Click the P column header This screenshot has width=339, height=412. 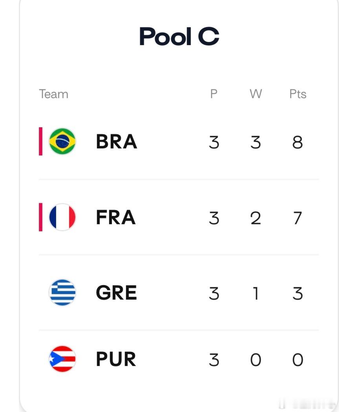click(214, 94)
